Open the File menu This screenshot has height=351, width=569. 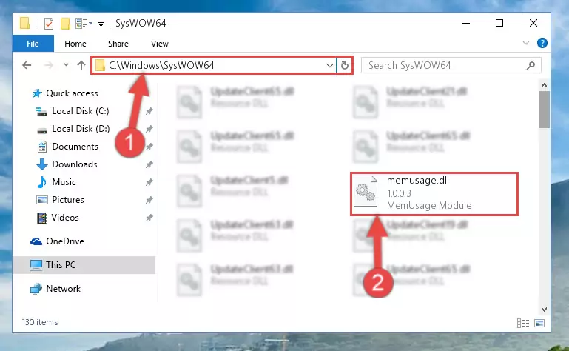point(33,44)
